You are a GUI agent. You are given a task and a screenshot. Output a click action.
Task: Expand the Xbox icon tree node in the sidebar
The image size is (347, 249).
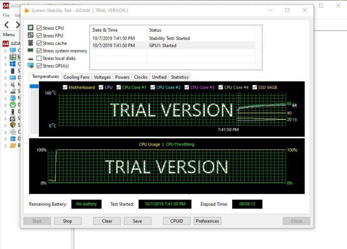(6, 105)
